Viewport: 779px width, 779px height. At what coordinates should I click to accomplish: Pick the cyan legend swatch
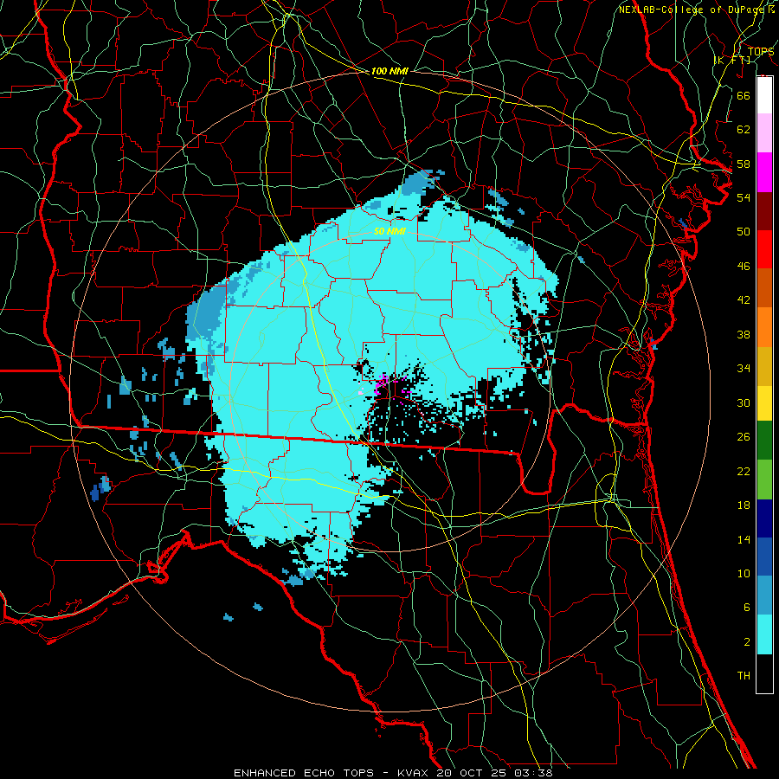[764, 634]
